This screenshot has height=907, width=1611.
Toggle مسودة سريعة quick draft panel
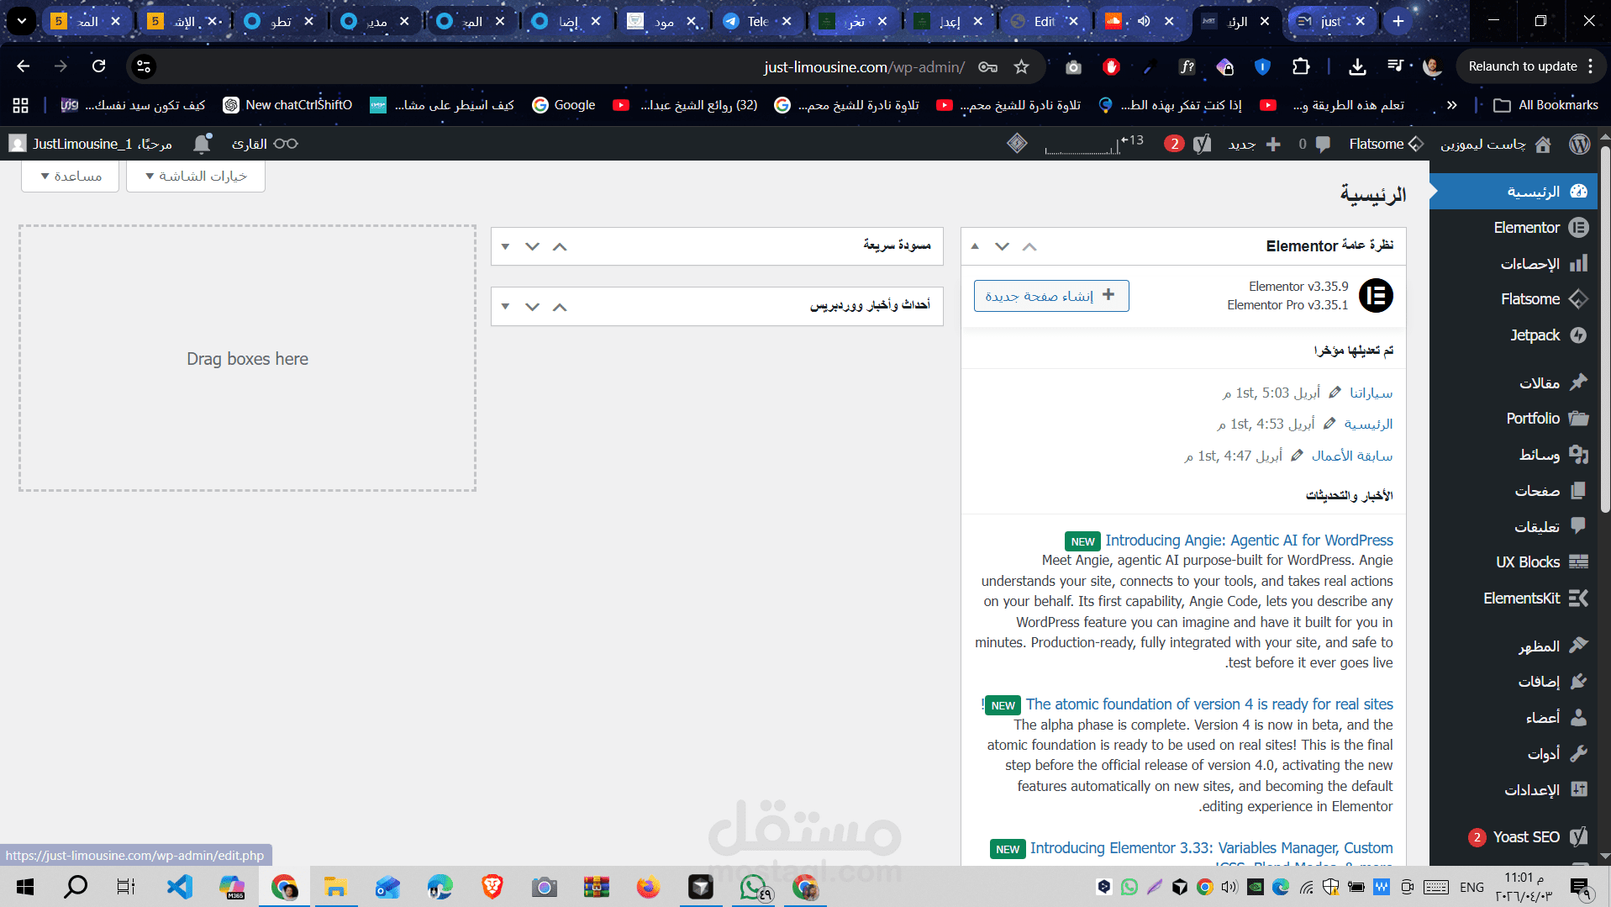tap(505, 246)
